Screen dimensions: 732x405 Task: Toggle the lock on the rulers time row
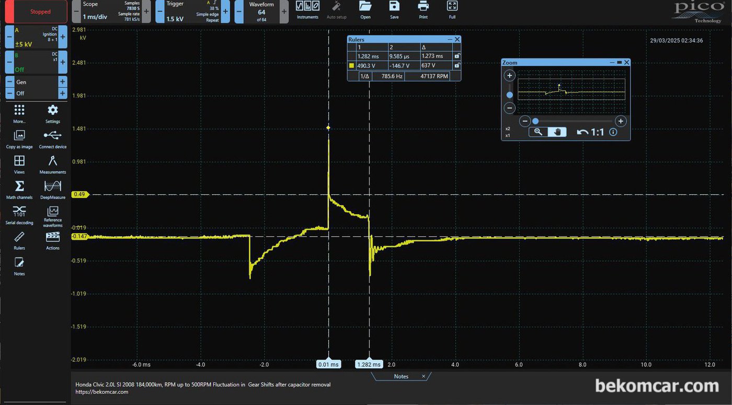coord(457,56)
